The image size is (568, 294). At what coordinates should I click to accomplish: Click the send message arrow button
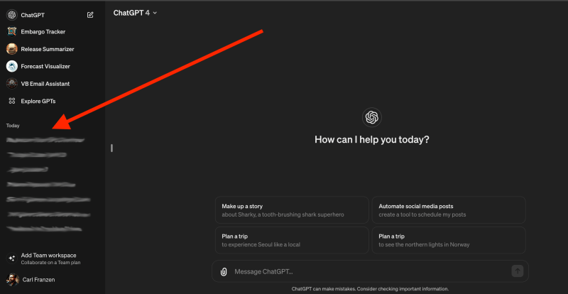(518, 271)
